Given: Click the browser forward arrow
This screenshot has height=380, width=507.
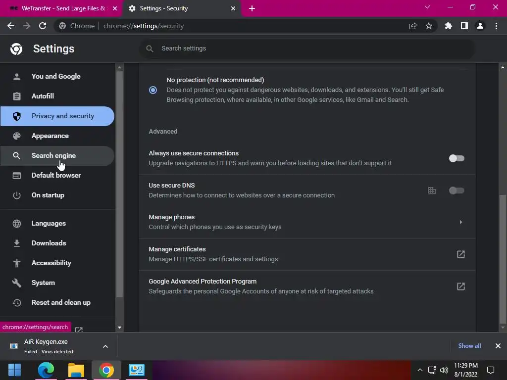Looking at the screenshot, I should pyautogui.click(x=27, y=26).
